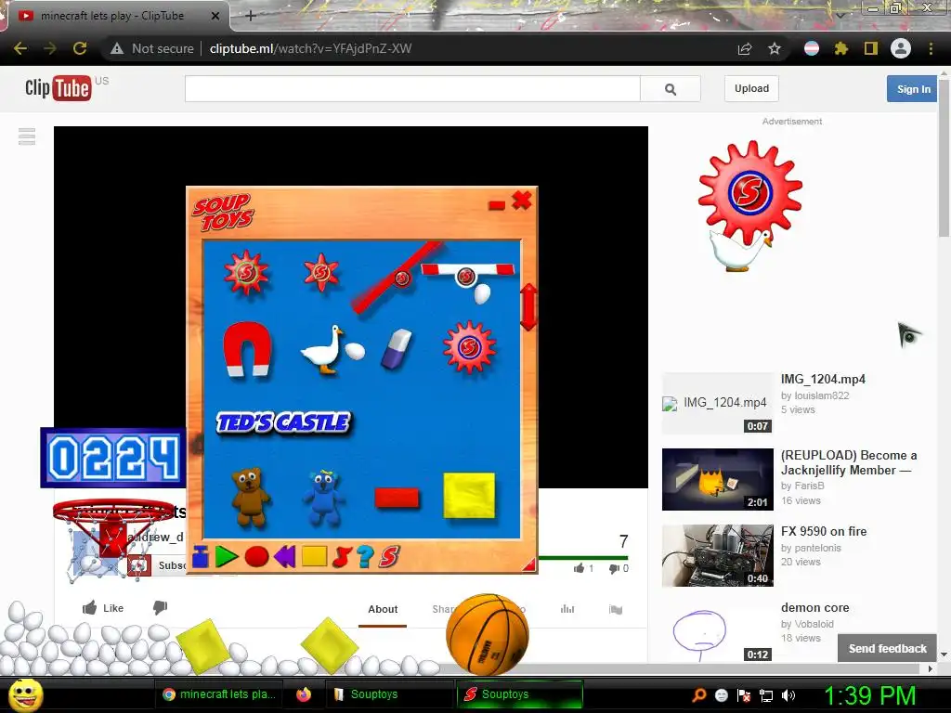Click the ClipTube logo
The height and width of the screenshot is (713, 951).
pyautogui.click(x=59, y=88)
